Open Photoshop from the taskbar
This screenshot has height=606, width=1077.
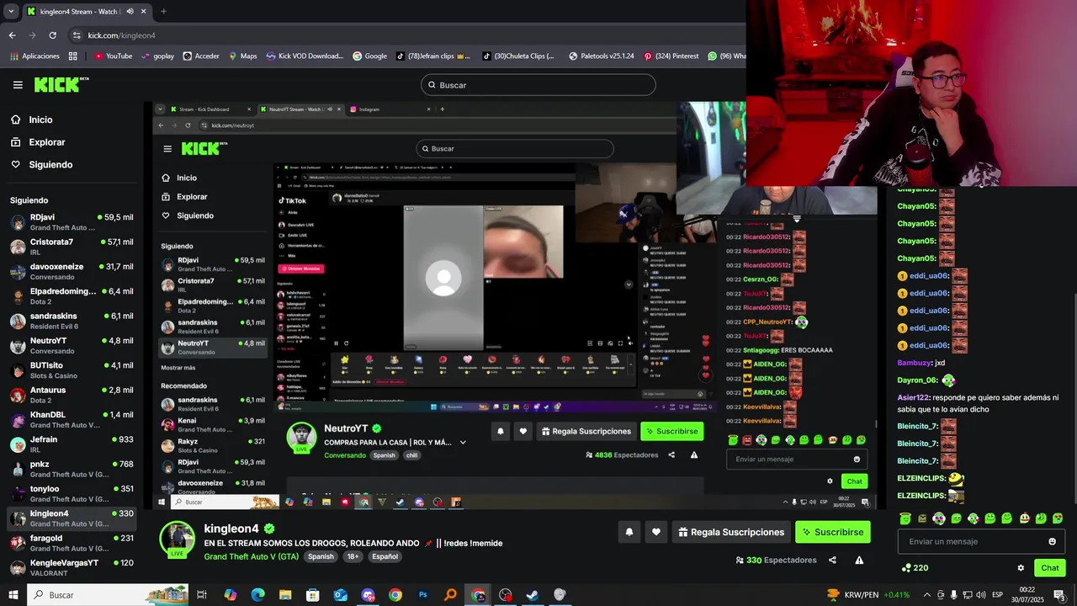[x=423, y=595]
